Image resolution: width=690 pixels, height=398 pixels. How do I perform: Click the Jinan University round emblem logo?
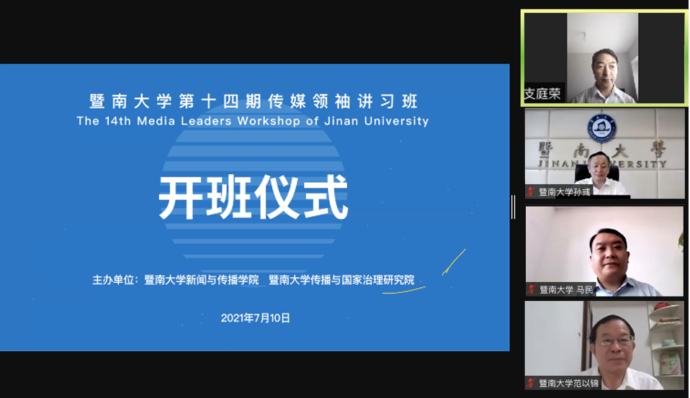601,129
